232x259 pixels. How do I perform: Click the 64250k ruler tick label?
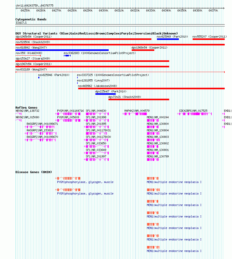25,10
